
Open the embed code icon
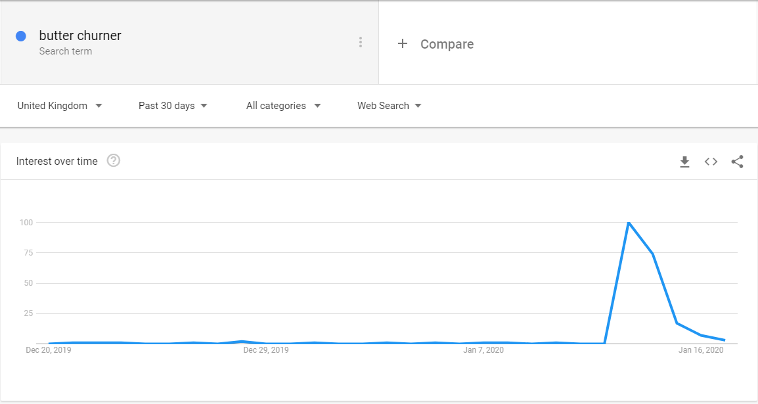711,162
